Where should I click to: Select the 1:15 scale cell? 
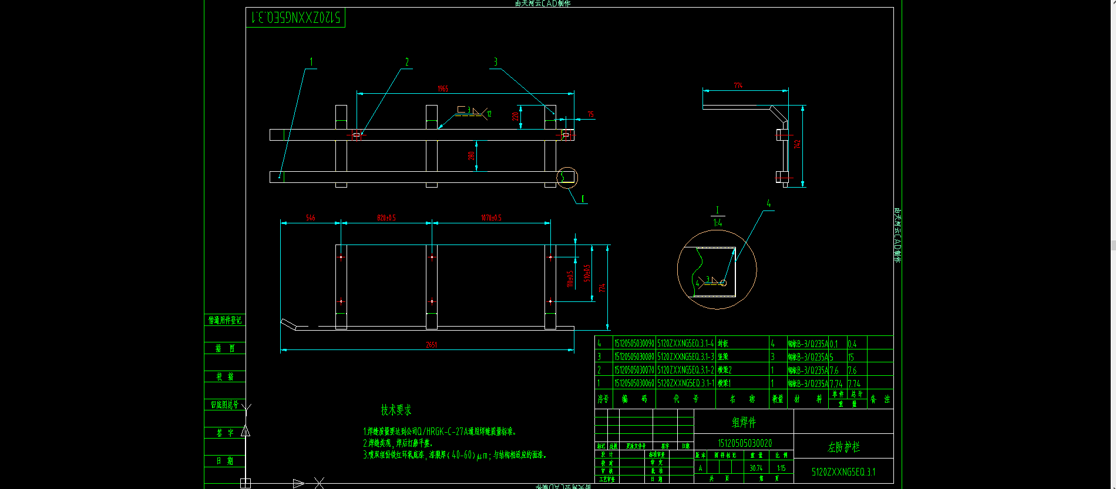tap(781, 468)
